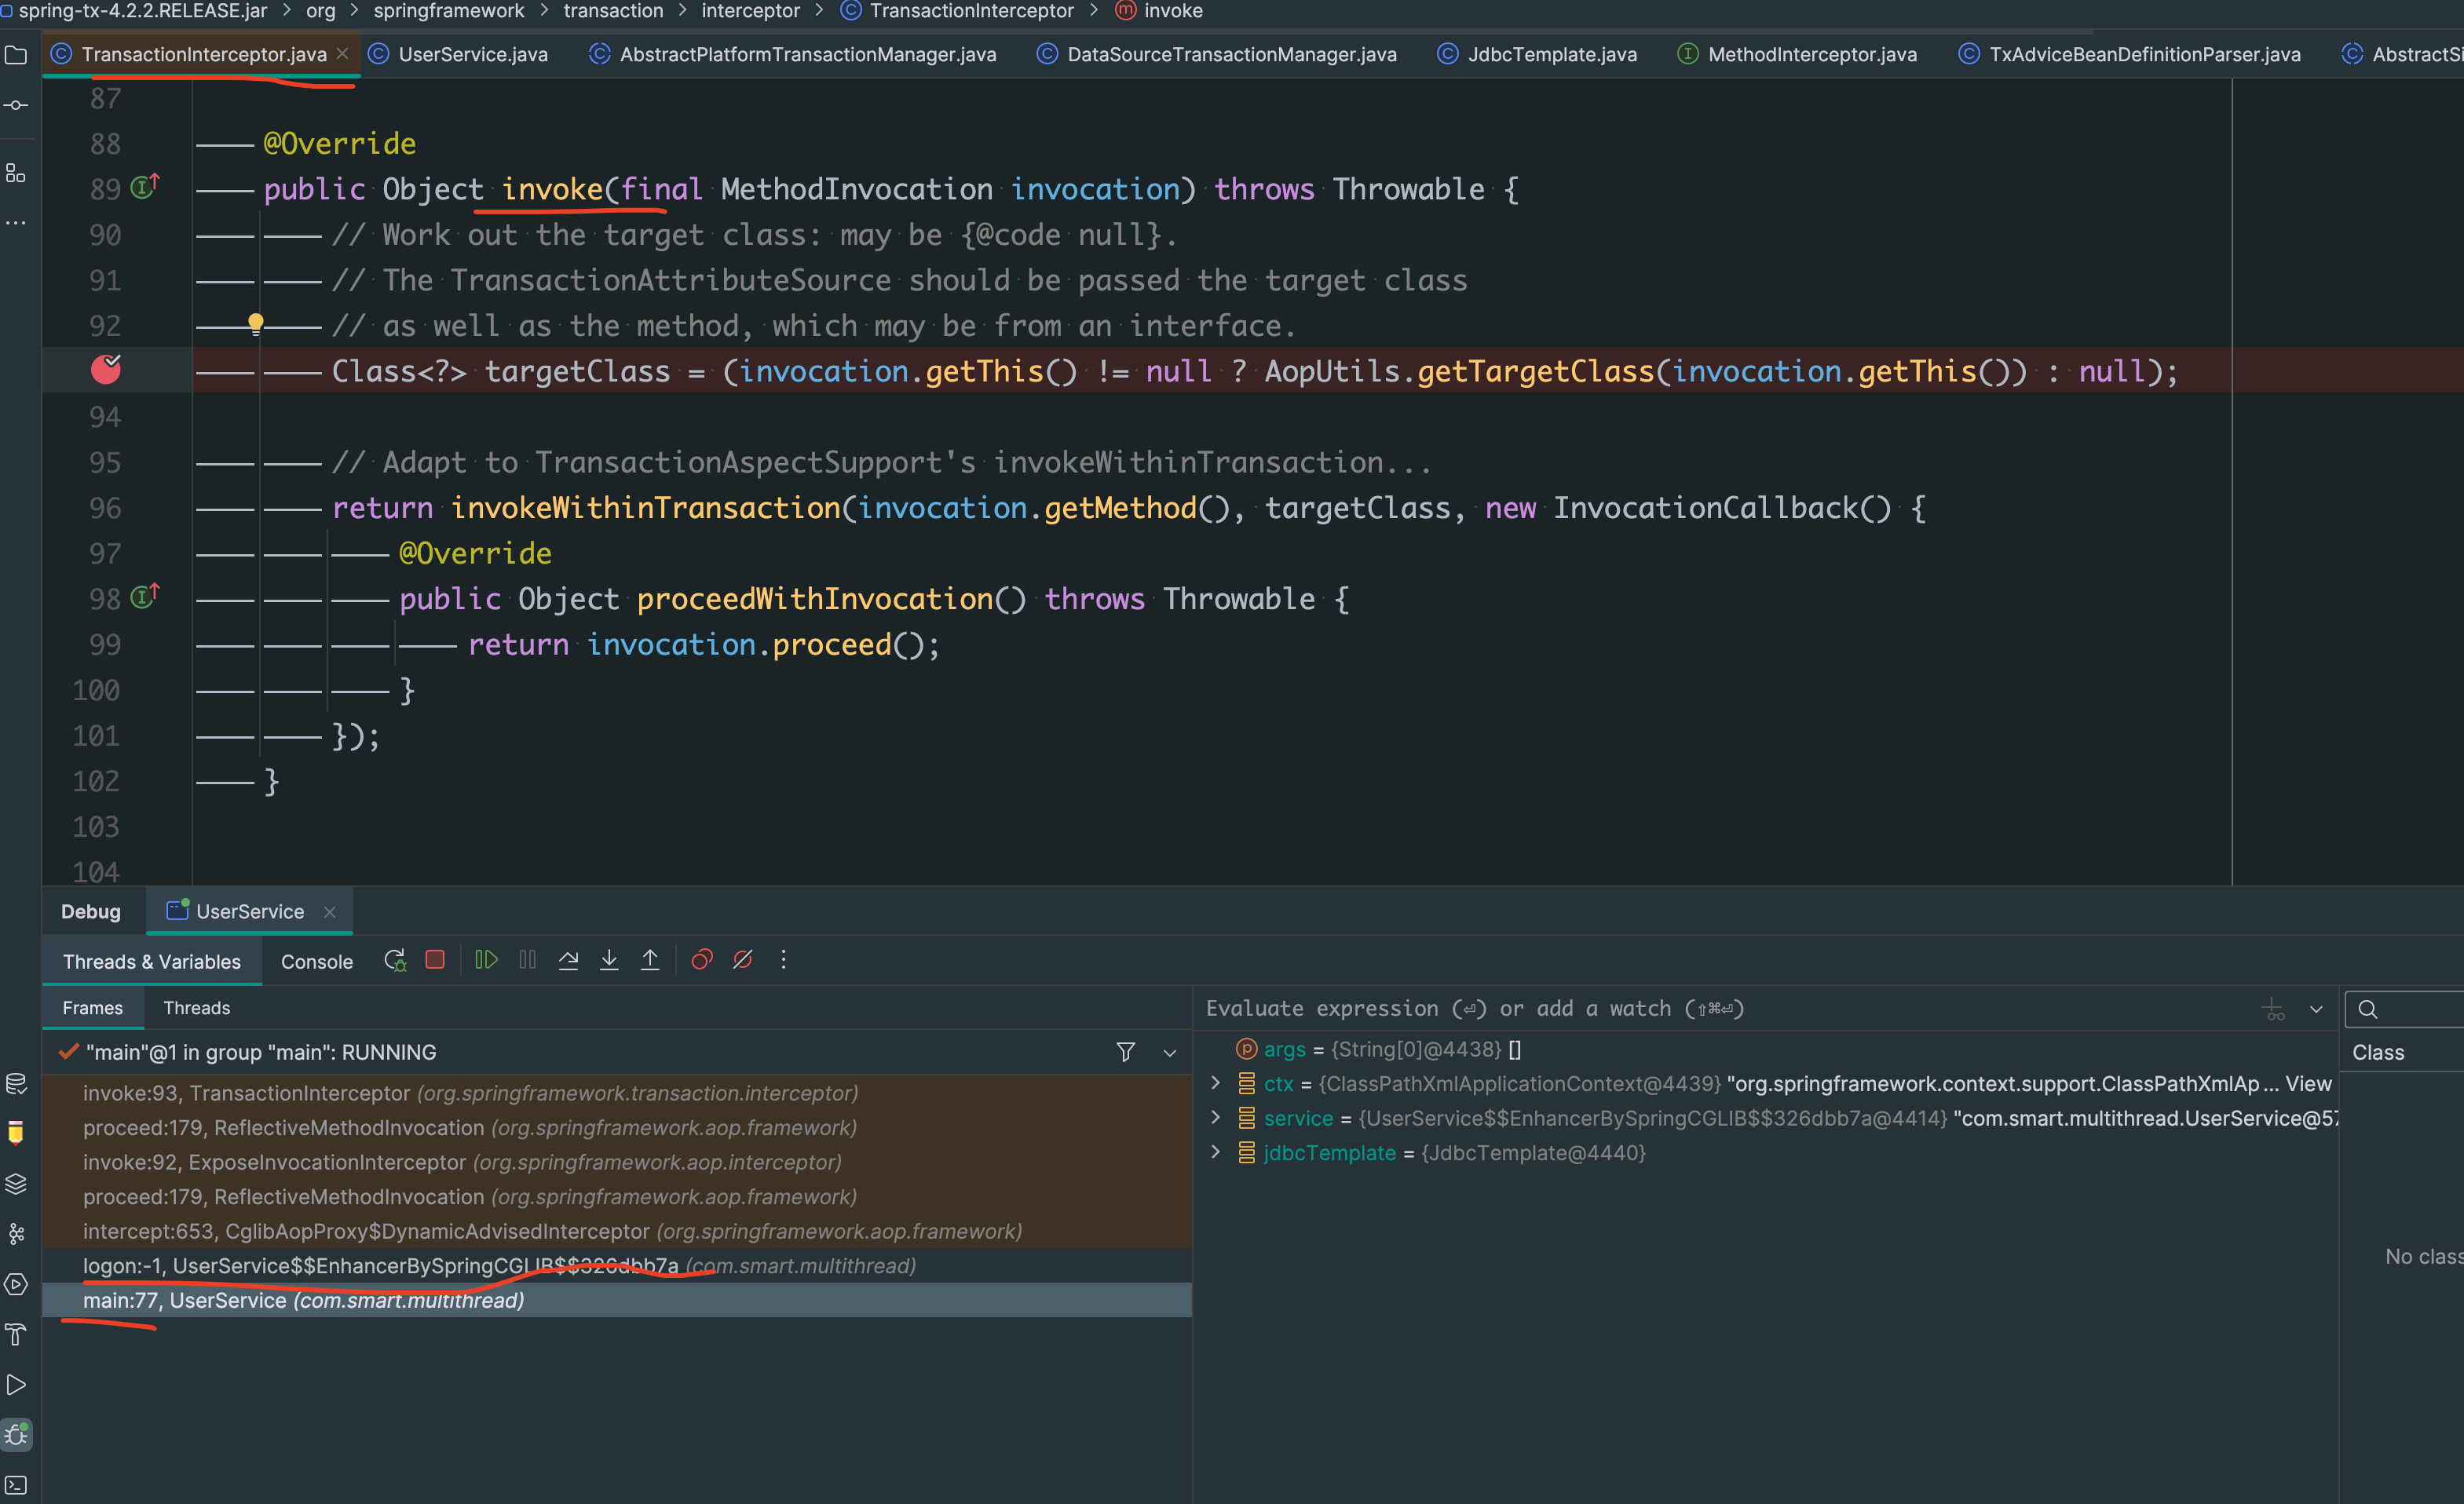
Task: Open the Run tool window
Action: (x=16, y=1384)
